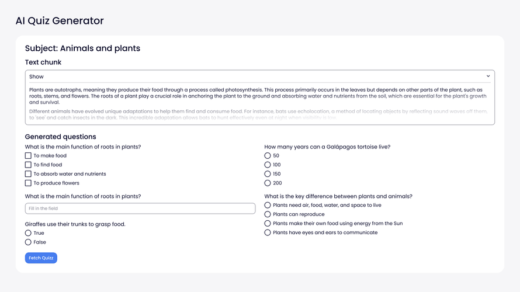
Task: Select 'Plants have eyes and ears' option
Action: pos(268,232)
